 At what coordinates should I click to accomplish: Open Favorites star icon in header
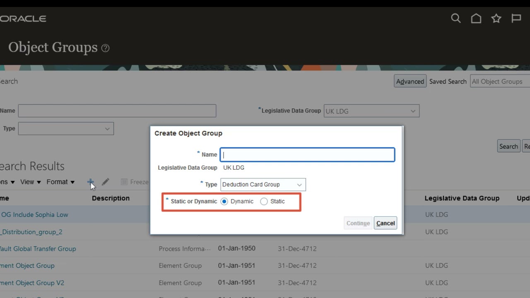[x=496, y=18]
